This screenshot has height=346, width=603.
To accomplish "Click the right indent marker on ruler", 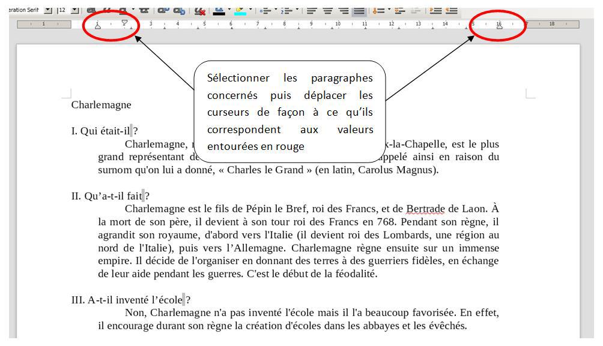I will coord(499,27).
